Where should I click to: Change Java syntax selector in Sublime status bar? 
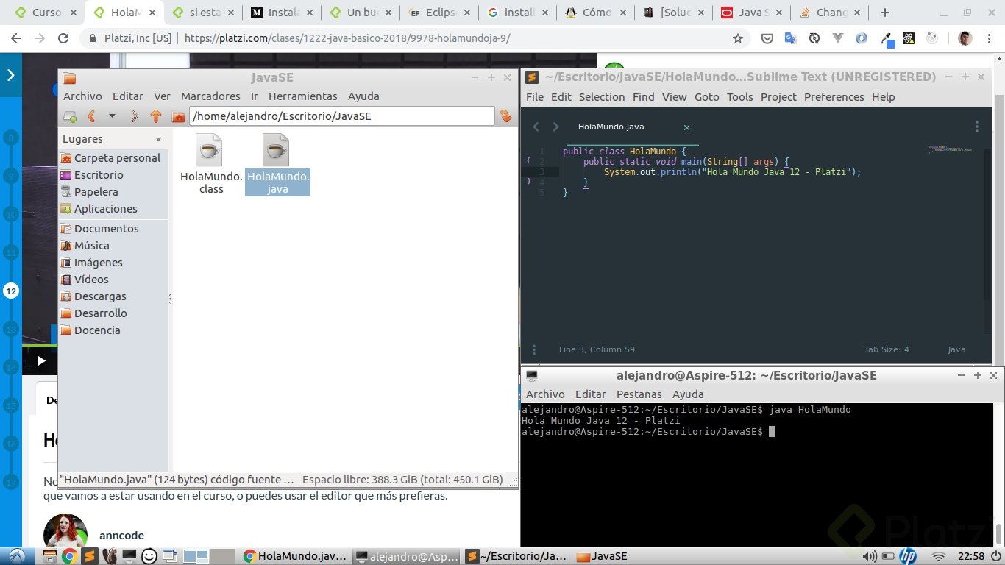tap(956, 349)
